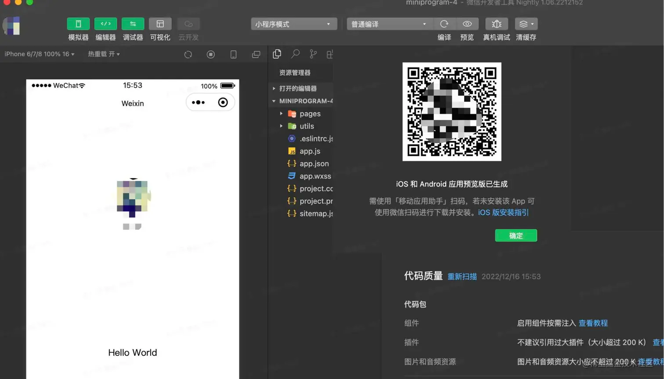Expand the utils folder
Screen dimensions: 664x379
tap(281, 126)
